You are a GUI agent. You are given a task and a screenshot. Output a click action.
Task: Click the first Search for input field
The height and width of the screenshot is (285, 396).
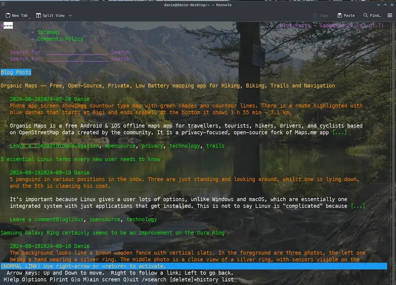(x=77, y=52)
